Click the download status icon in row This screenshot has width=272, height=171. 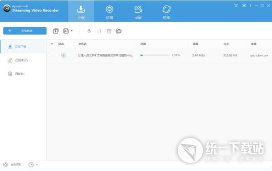[63, 55]
